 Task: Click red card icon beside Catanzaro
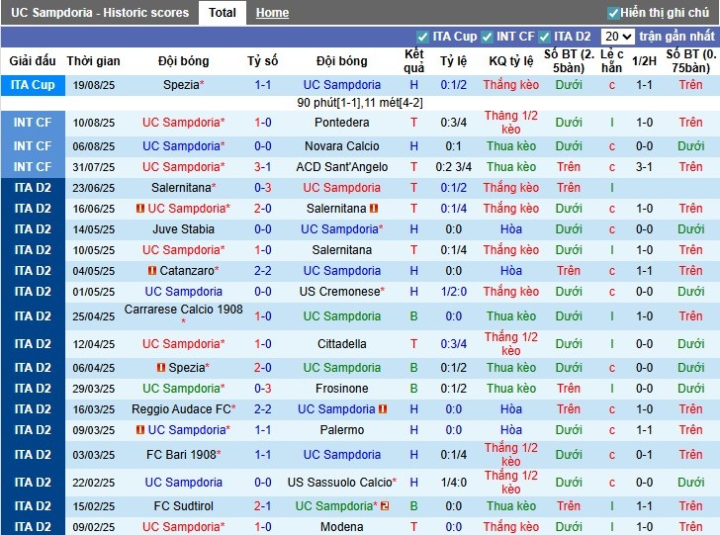(x=152, y=271)
